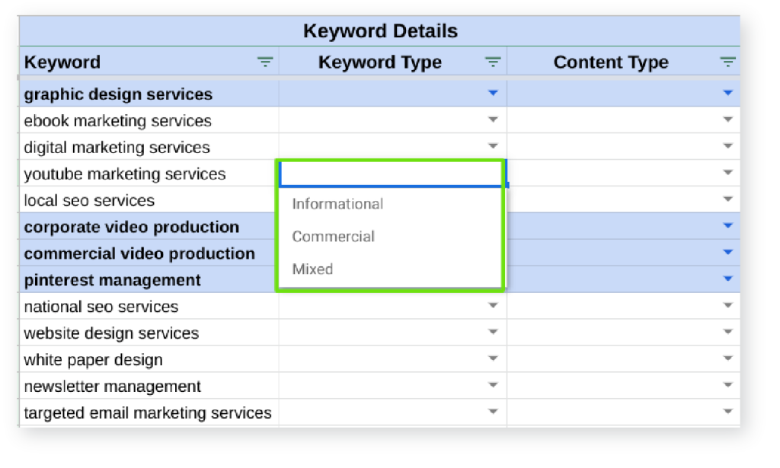The image size is (780, 468).
Task: Choose the Mixed option in dropdown
Action: tap(312, 269)
